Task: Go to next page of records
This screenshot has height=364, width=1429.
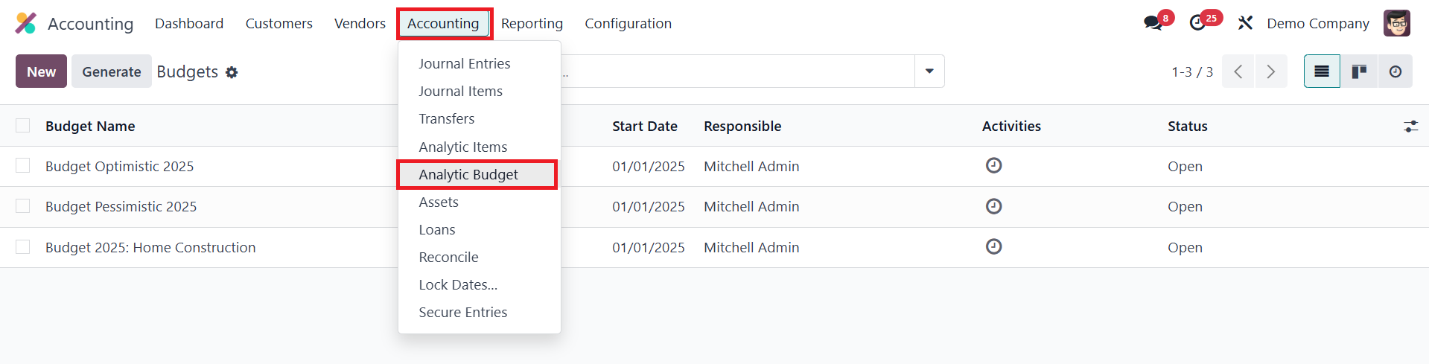Action: [1270, 71]
